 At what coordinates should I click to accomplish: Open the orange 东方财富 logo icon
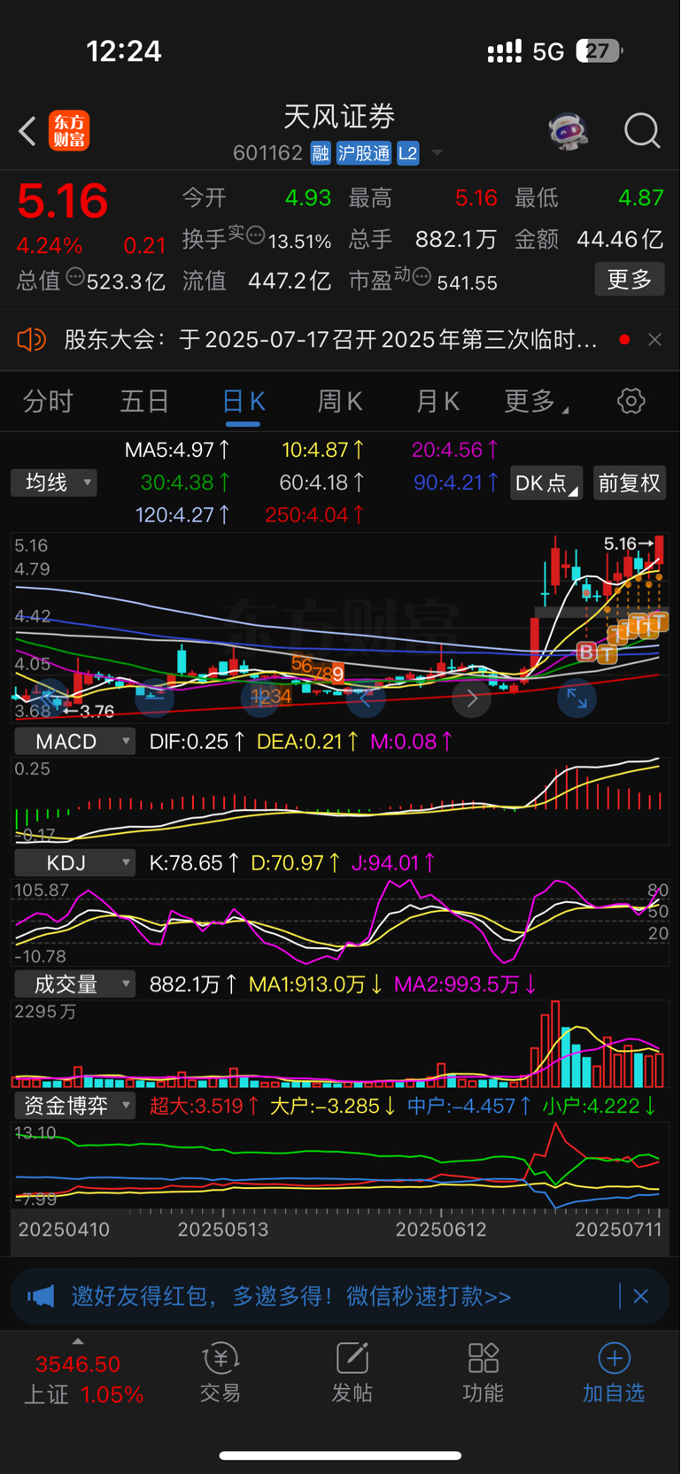(x=69, y=131)
